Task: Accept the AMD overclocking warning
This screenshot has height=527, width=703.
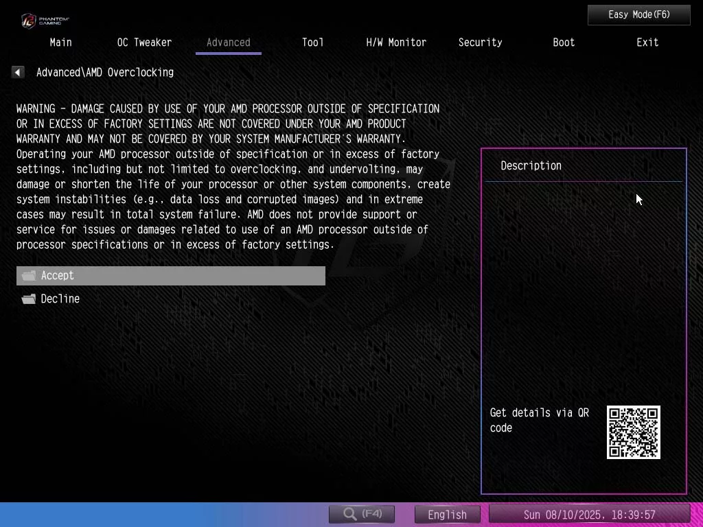Action: tap(171, 276)
